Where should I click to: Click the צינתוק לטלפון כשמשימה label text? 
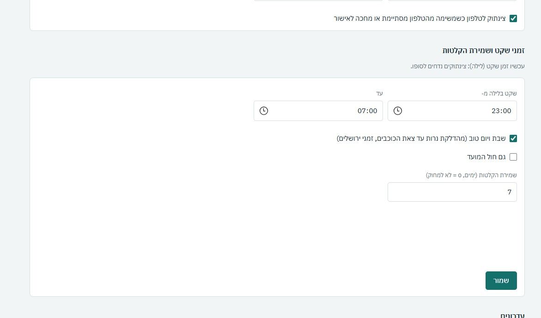tap(419, 18)
